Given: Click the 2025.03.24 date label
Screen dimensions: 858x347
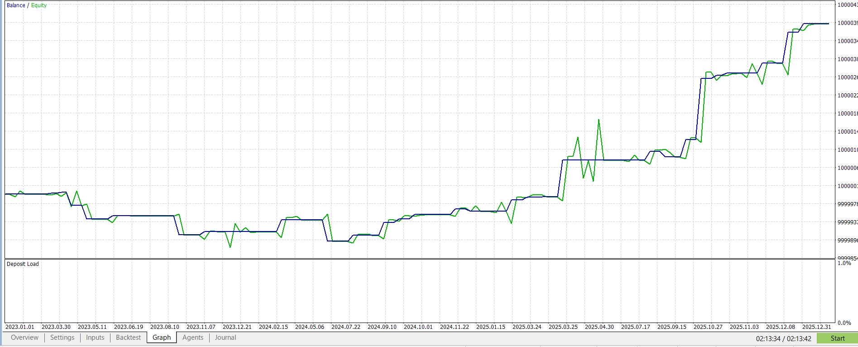Looking at the screenshot, I should click(527, 327).
